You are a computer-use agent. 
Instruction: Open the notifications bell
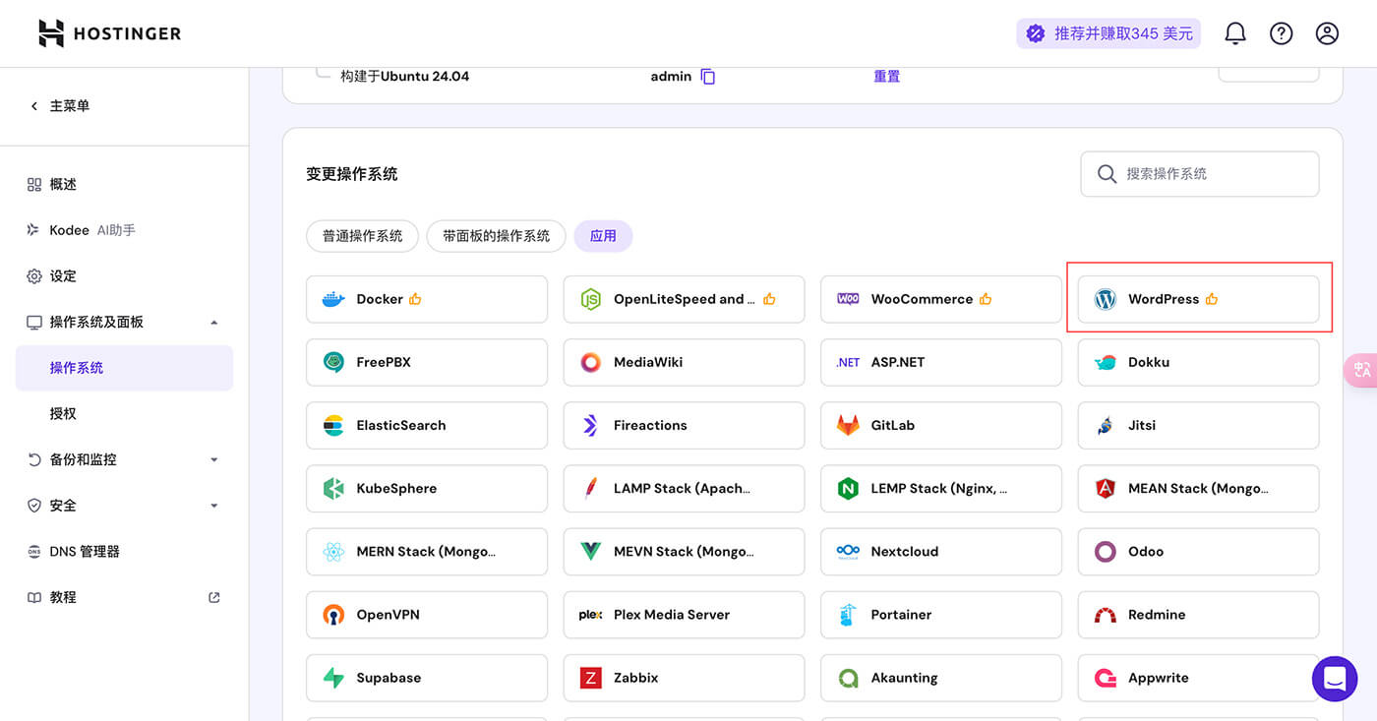1235,33
